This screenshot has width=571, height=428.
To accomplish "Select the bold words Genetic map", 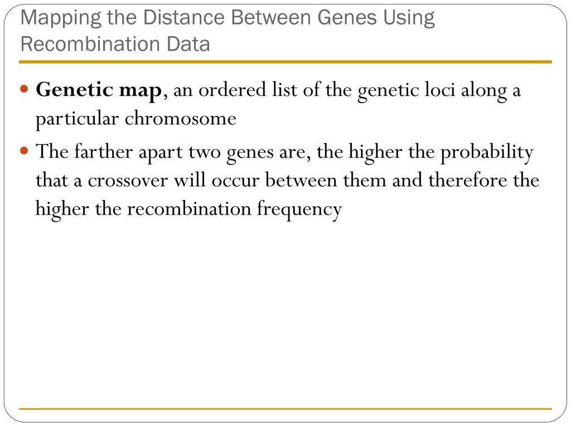I will [99, 91].
